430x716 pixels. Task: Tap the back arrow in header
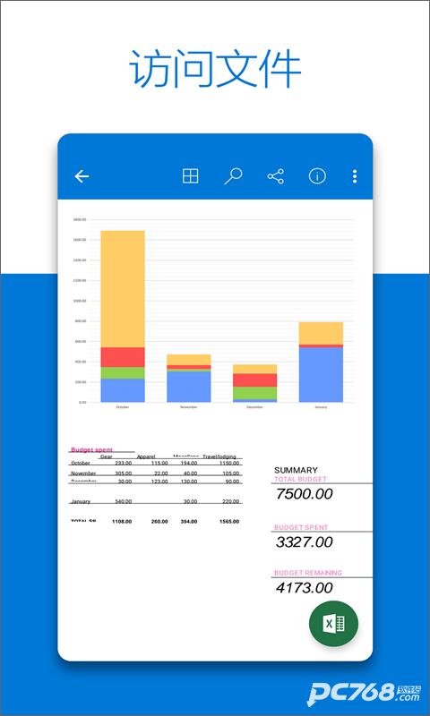82,176
